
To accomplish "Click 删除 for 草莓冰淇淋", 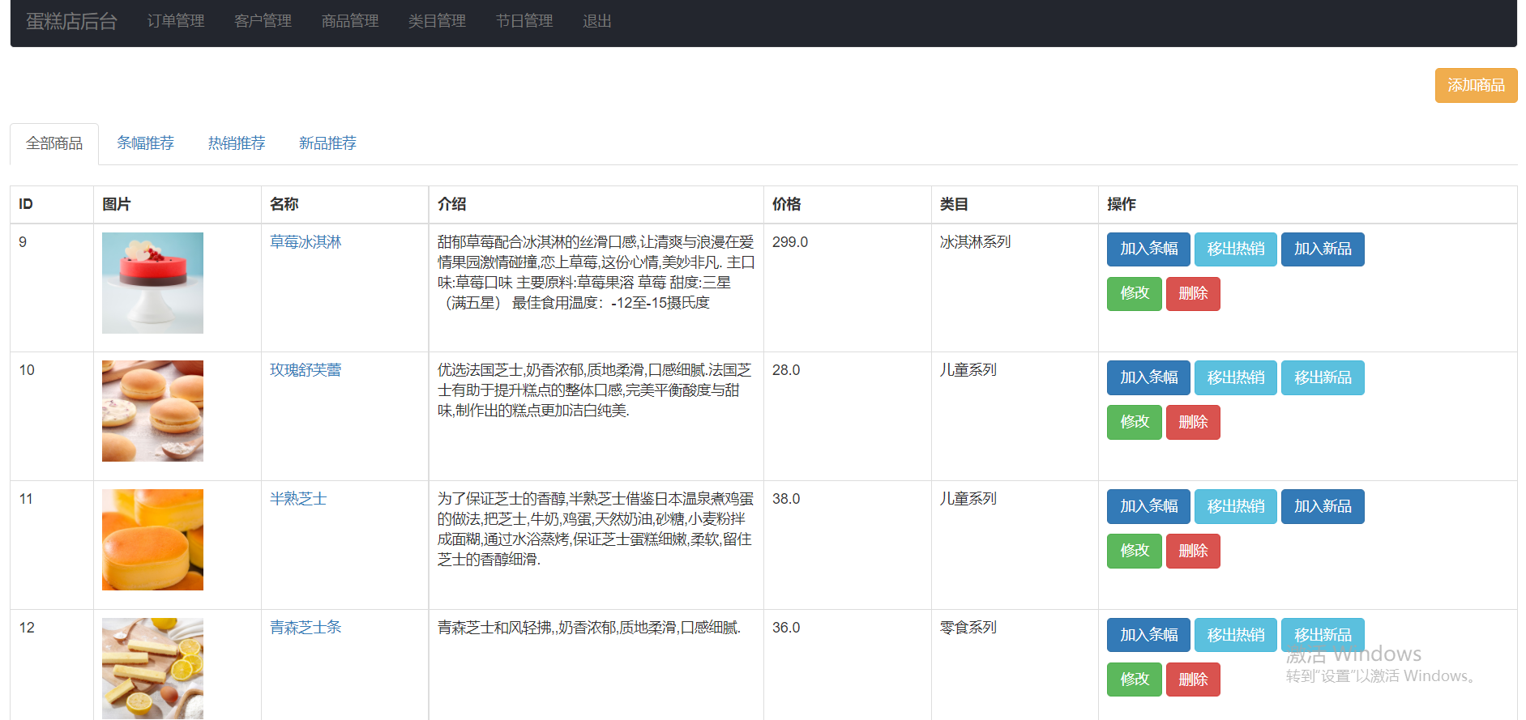I will [1193, 294].
